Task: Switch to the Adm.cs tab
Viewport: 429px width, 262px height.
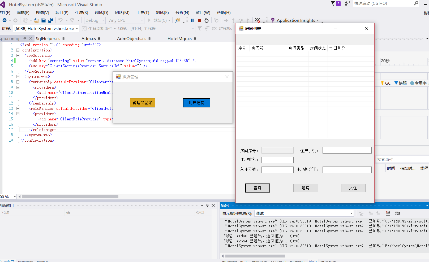Action: point(89,38)
